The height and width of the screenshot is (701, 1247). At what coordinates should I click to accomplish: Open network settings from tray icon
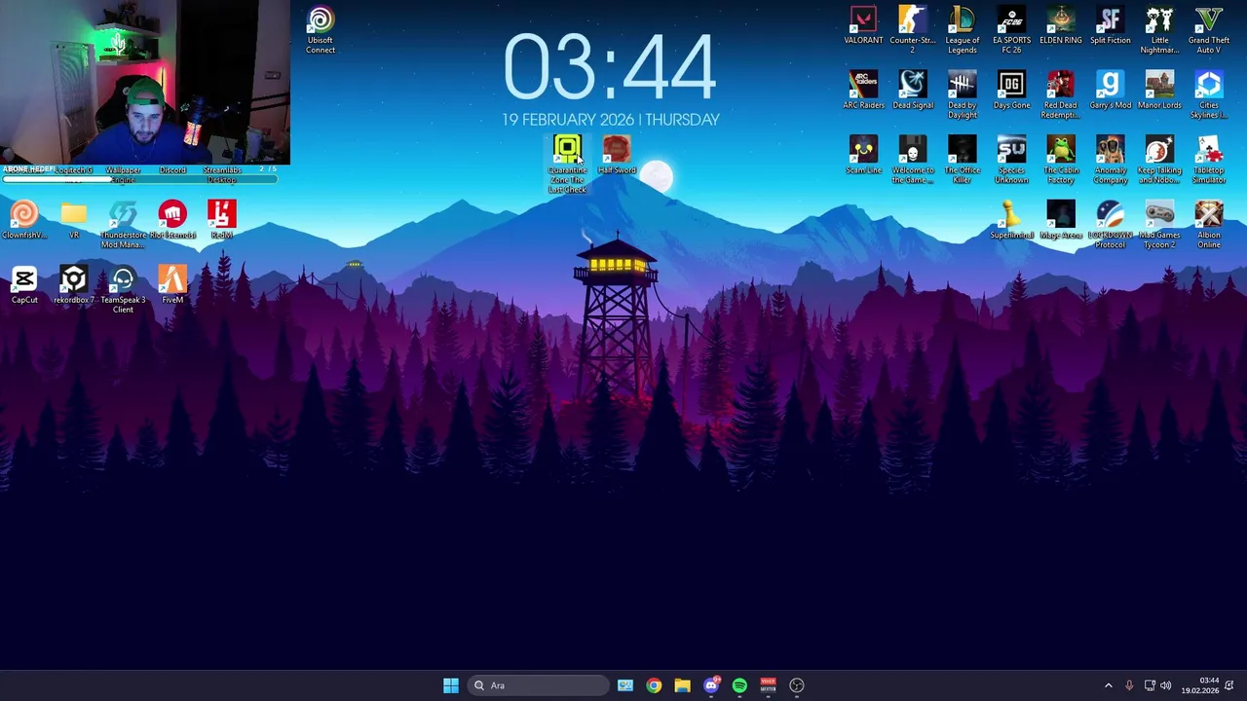coord(1150,685)
